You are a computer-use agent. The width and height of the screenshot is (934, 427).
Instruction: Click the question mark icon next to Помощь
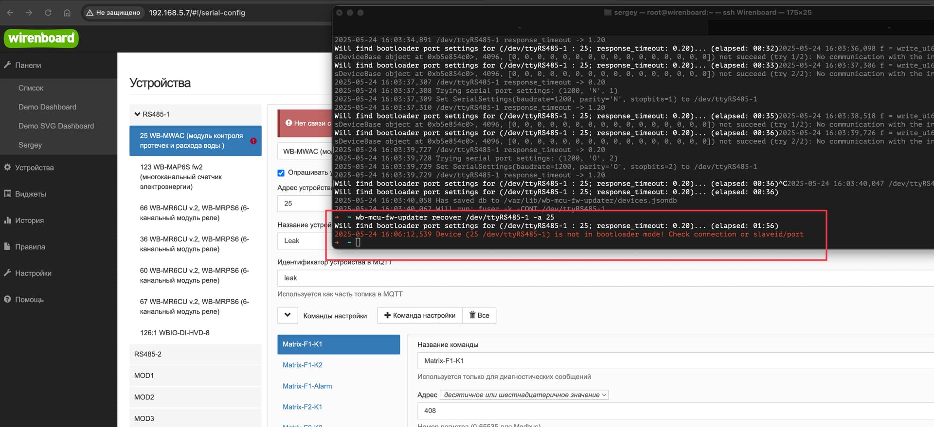tap(7, 299)
